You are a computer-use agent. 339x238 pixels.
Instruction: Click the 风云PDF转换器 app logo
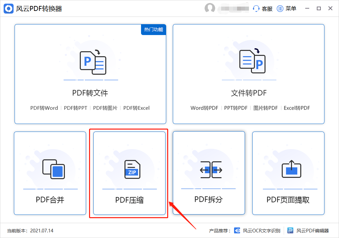click(x=9, y=8)
